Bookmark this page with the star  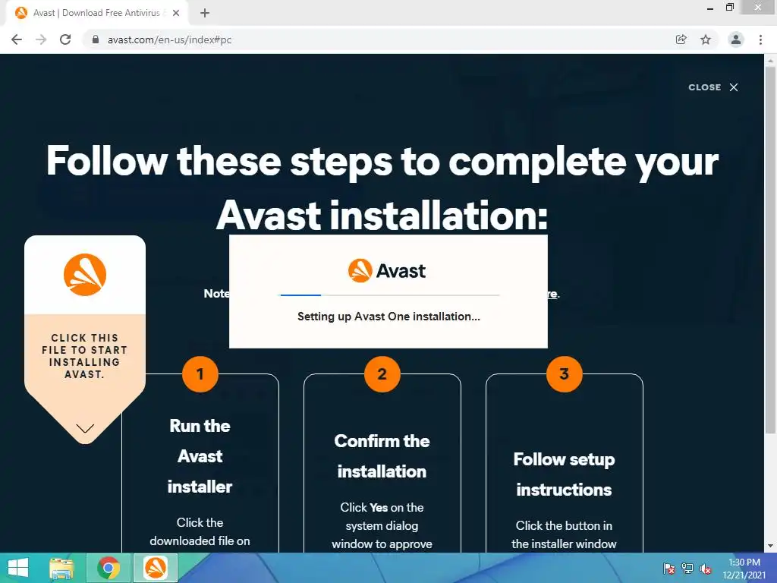pyautogui.click(x=706, y=39)
